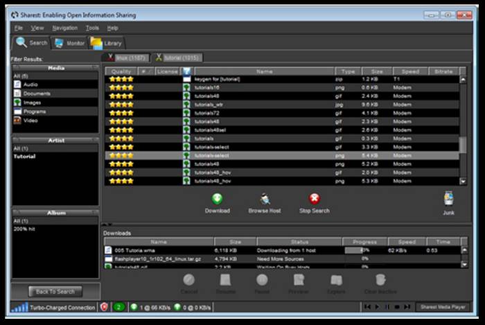Skip to next track in the media player

coord(407,307)
